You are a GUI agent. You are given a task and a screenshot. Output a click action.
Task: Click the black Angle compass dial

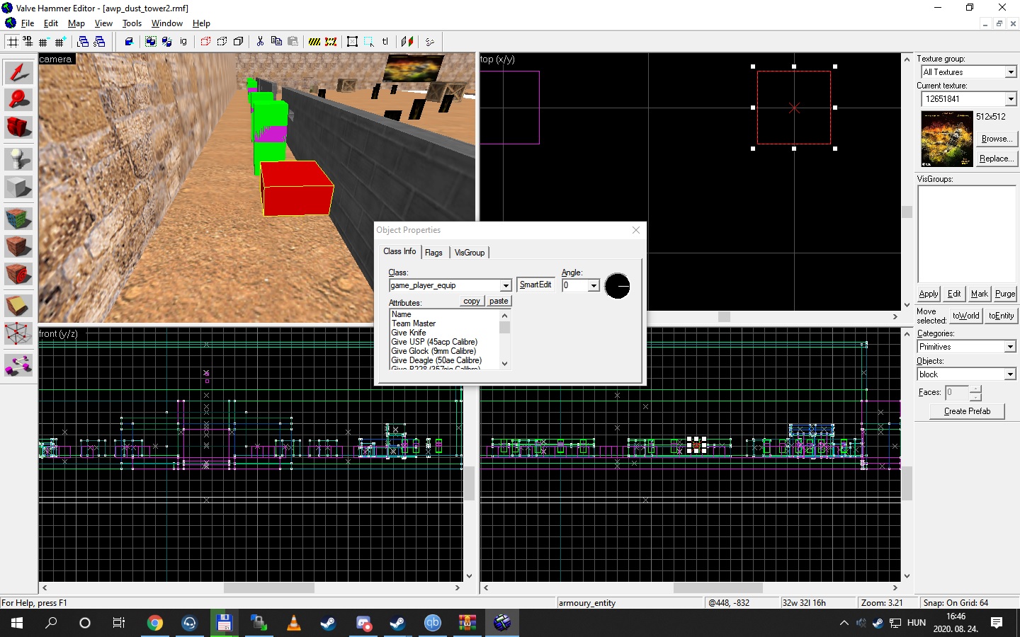[618, 286]
